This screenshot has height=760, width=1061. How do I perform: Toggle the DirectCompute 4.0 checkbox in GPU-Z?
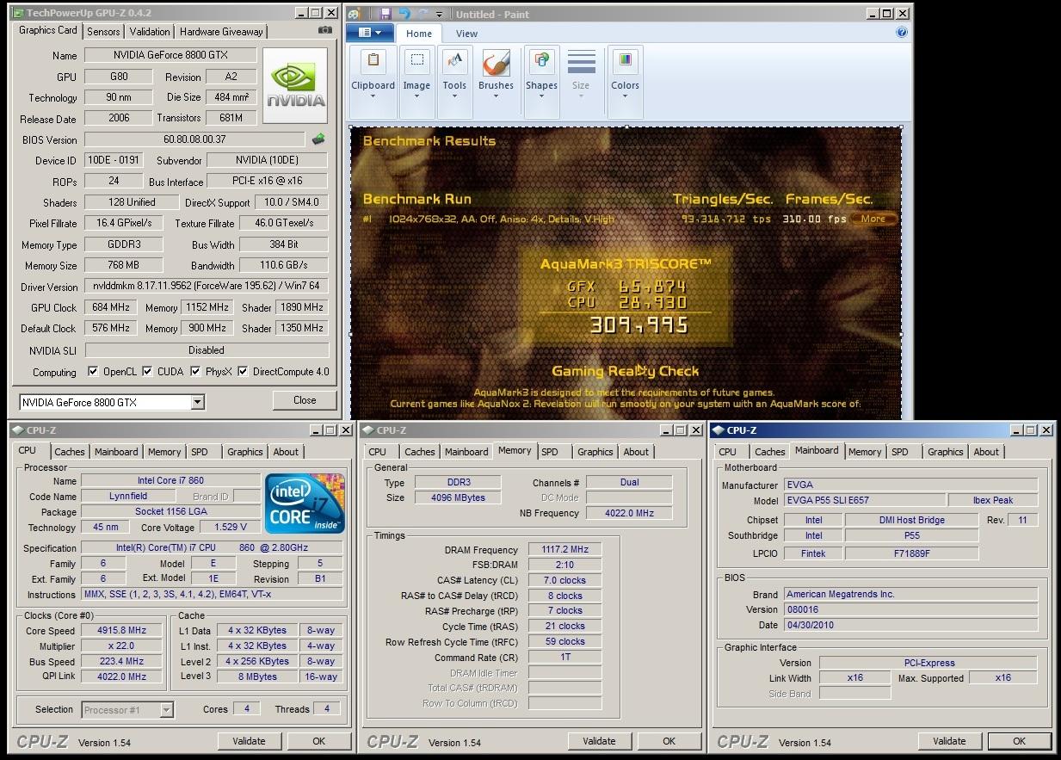243,372
